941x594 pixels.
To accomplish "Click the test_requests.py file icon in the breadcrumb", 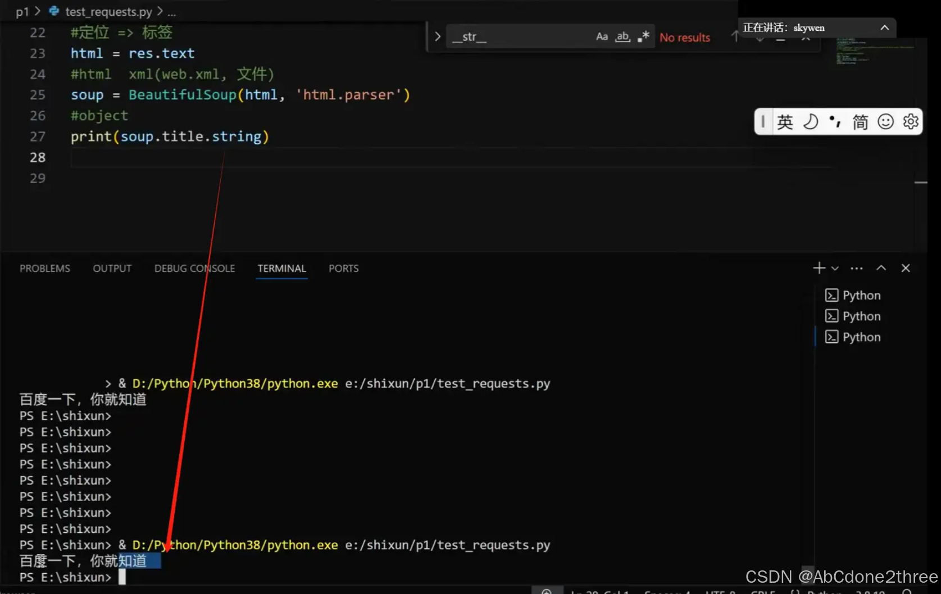I will point(53,11).
